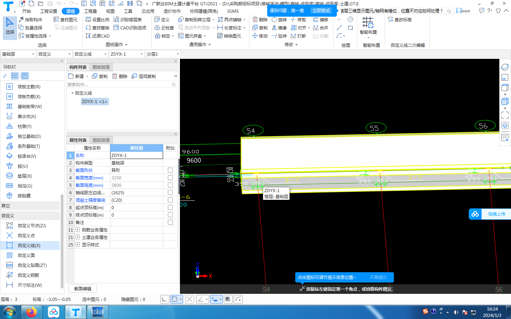Click the 批量选择 batch select tool
The image size is (511, 319).
(31, 28)
